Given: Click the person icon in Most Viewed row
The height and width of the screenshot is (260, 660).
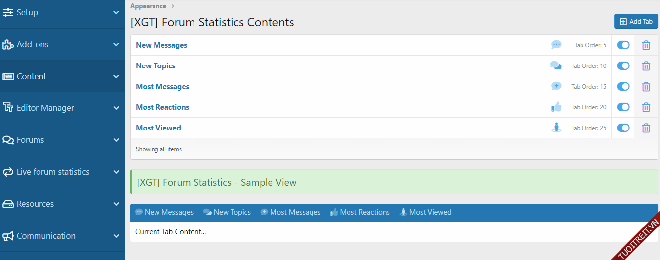Looking at the screenshot, I should (556, 128).
